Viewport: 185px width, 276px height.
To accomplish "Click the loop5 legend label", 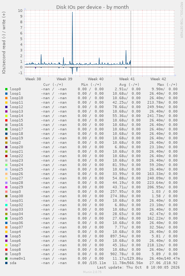I will (15, 236).
